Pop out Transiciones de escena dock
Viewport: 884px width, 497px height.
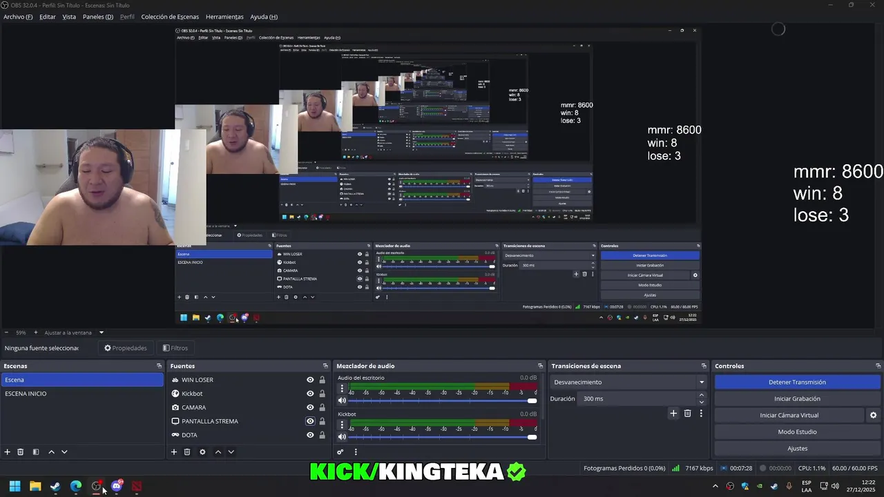pos(704,366)
